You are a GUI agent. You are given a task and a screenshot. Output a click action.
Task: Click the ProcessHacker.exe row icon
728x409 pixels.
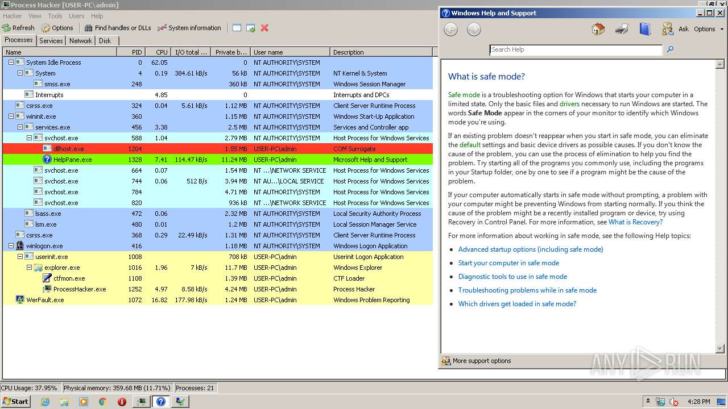[47, 289]
